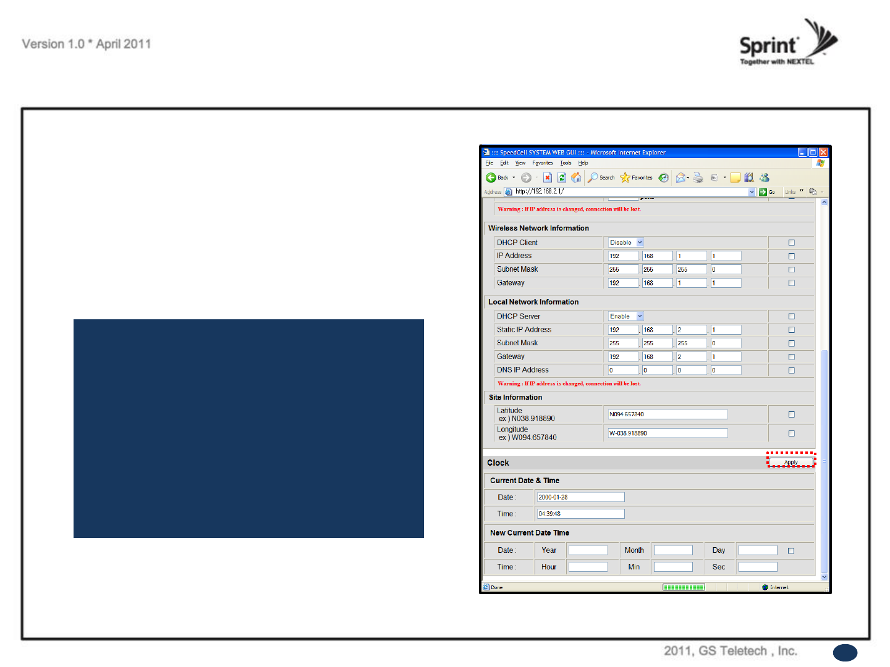Screen dimensions: 890x667
Task: Open the Messenger people icon
Action: (765, 178)
